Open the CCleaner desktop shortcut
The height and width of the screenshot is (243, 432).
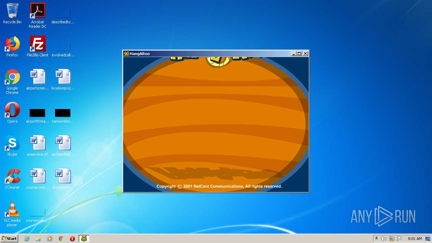click(x=12, y=179)
